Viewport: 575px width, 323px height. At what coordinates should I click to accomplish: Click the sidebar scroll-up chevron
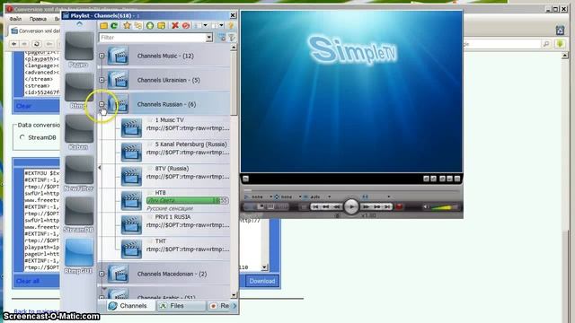(80, 24)
